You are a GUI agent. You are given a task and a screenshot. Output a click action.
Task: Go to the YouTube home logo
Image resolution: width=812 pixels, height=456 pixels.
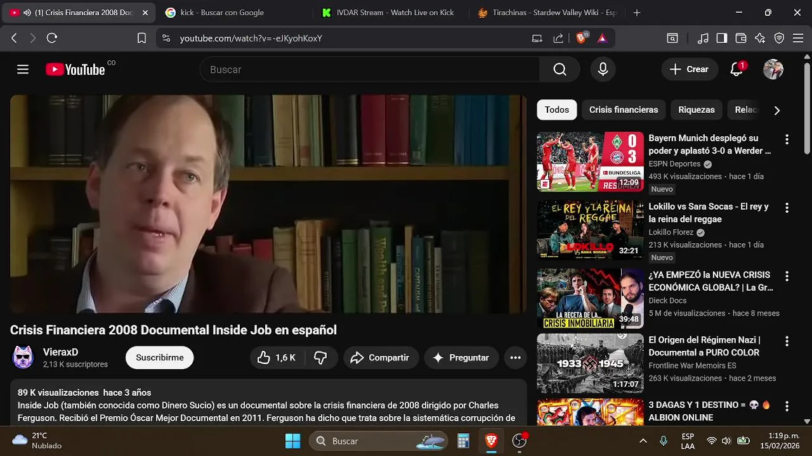pos(75,70)
